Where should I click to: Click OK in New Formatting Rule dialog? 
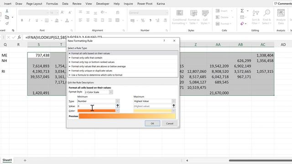tap(152, 123)
